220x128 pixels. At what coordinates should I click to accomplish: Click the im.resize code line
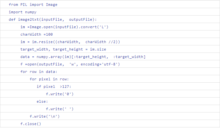pos(70,42)
